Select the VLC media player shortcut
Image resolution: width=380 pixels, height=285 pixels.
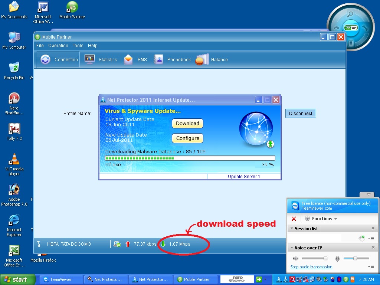14,164
